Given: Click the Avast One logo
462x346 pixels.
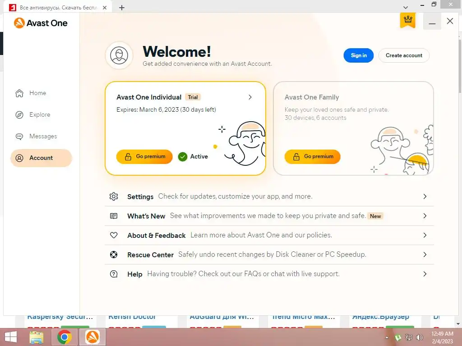Looking at the screenshot, I should click(x=41, y=23).
